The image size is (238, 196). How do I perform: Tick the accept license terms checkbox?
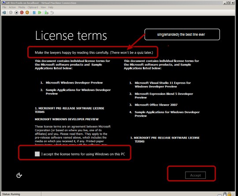tap(37, 154)
